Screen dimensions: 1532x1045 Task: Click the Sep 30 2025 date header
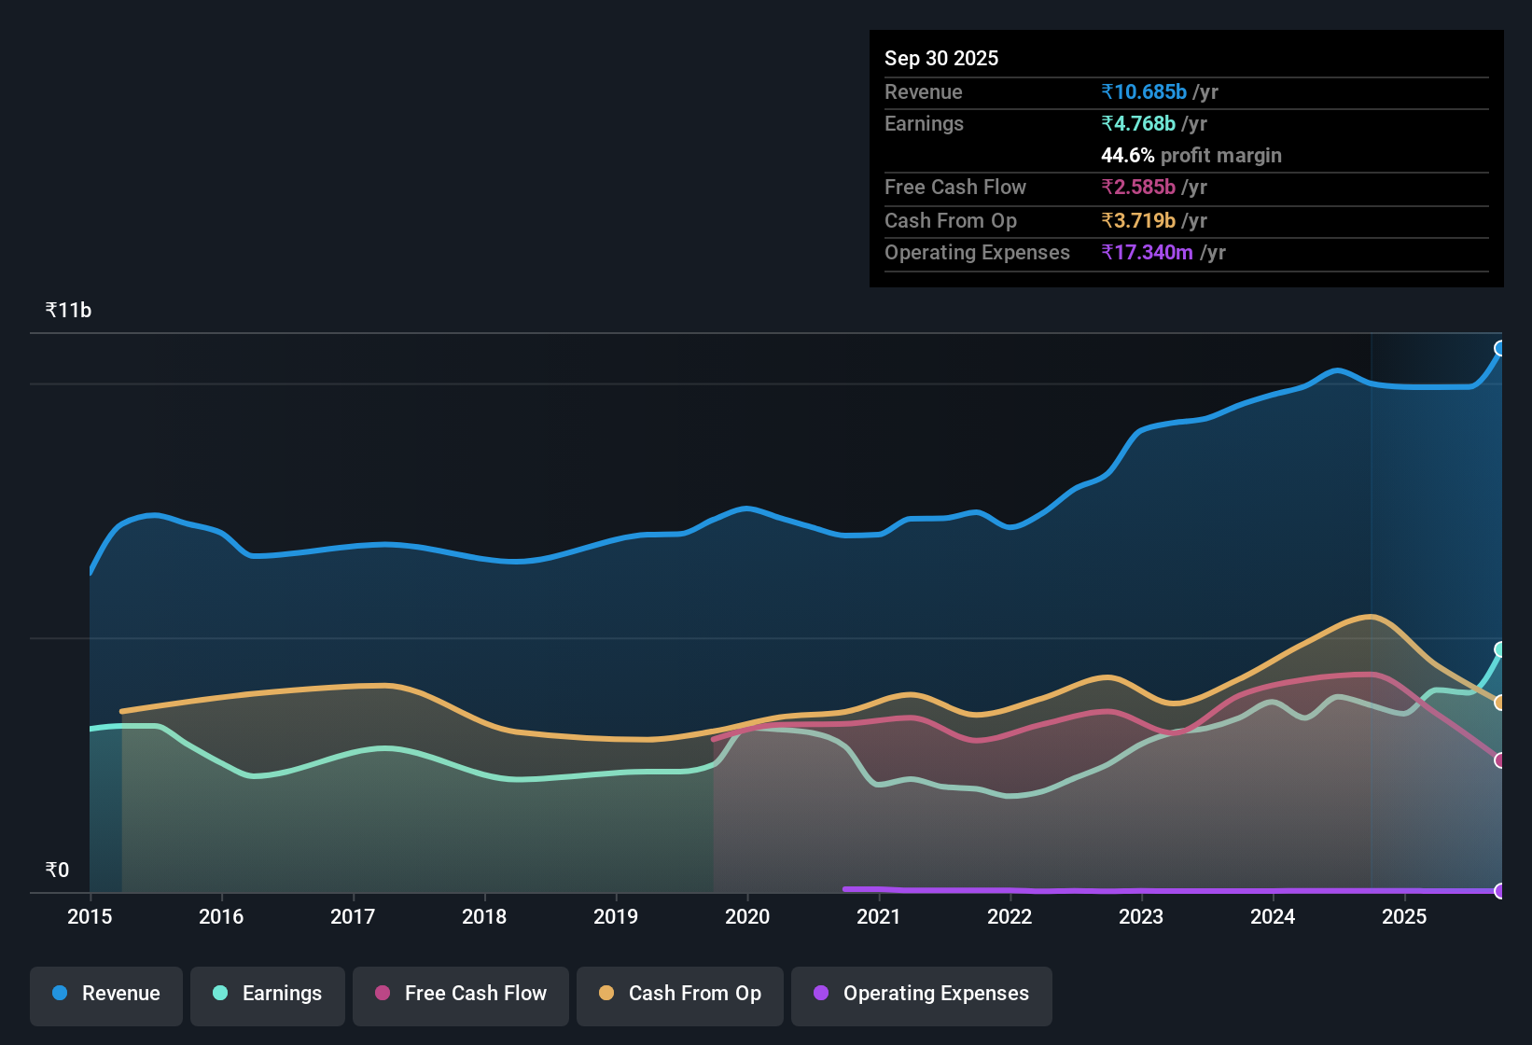(x=941, y=58)
